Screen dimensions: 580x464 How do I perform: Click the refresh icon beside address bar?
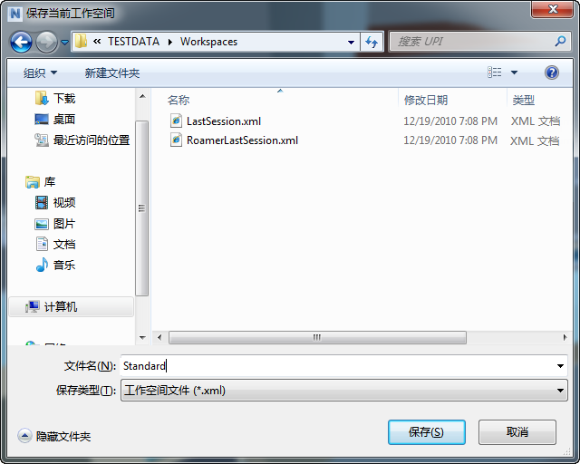pos(372,42)
